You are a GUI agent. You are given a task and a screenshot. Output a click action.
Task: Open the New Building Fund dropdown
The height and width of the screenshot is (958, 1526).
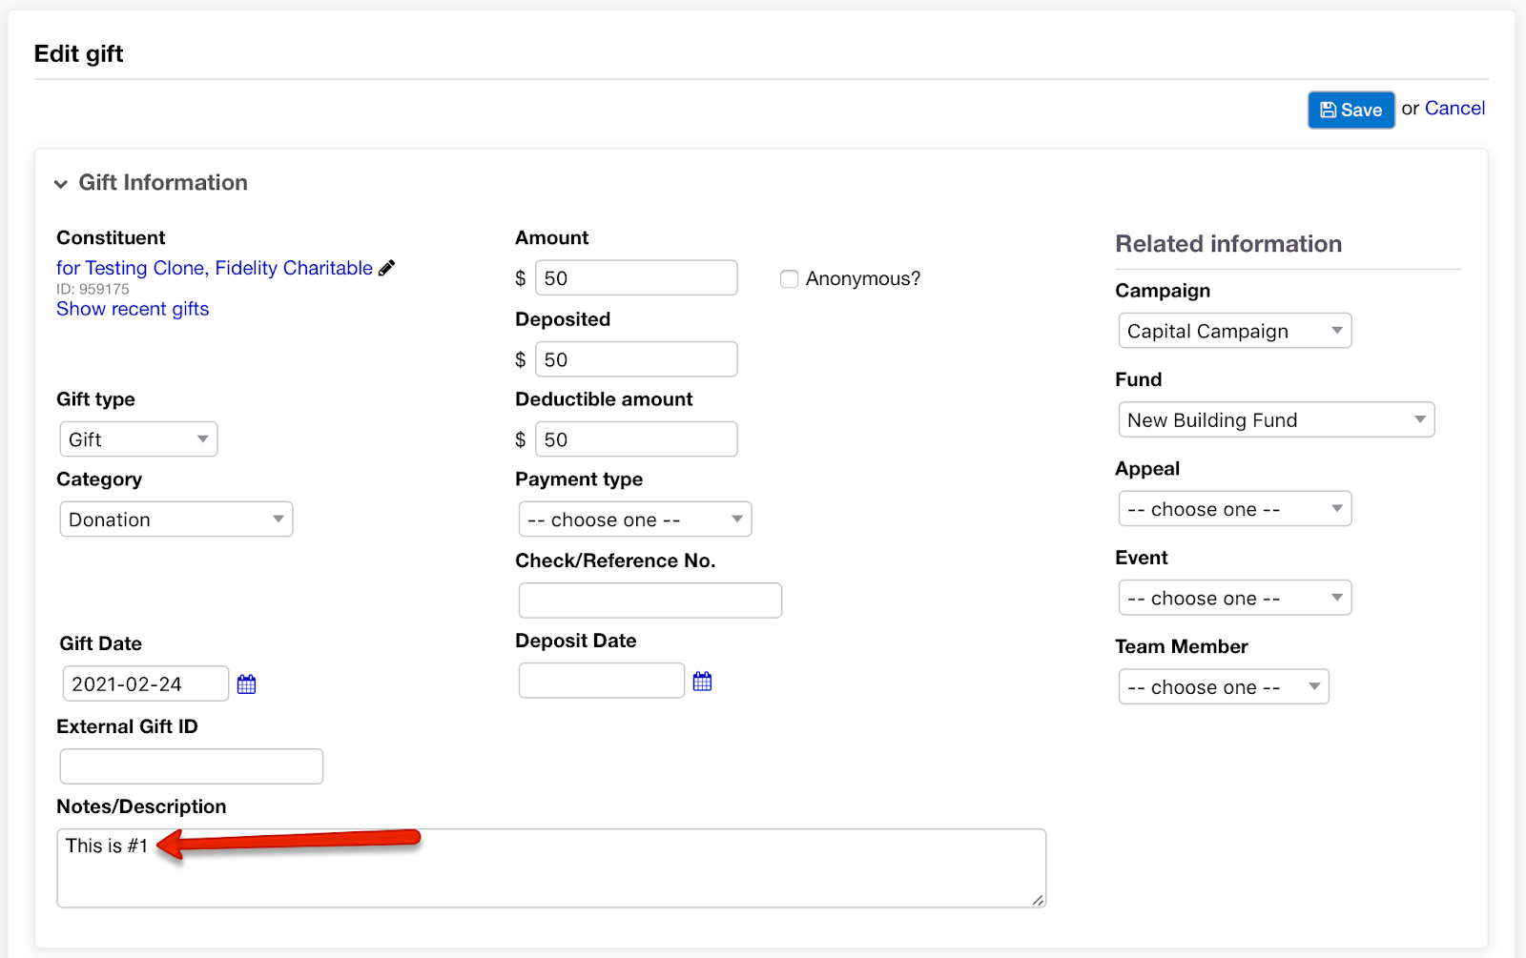click(x=1275, y=420)
